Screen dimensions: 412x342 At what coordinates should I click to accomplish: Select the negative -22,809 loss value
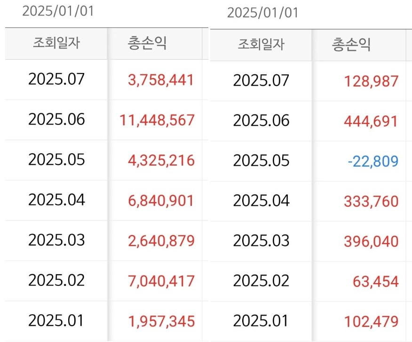[x=373, y=162]
